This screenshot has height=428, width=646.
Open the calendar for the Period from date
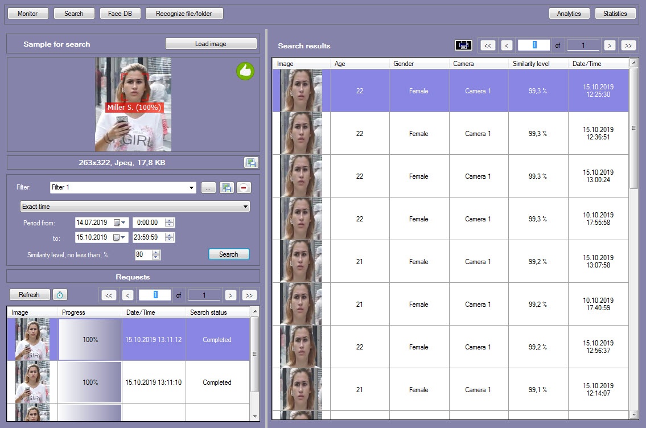click(121, 223)
